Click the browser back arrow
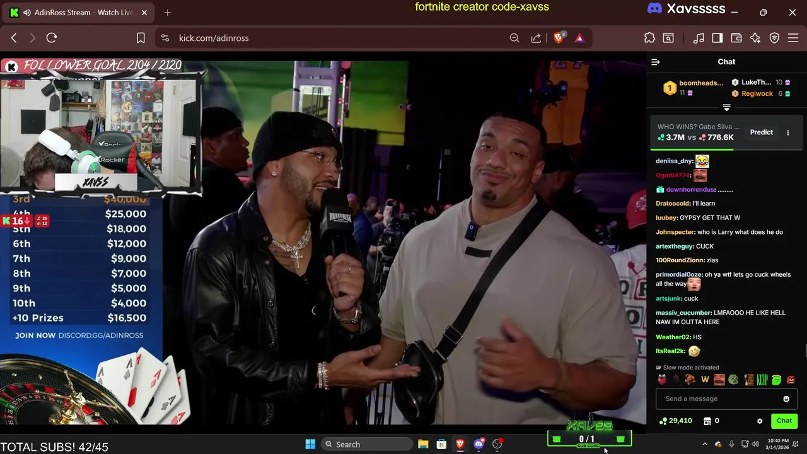Image resolution: width=807 pixels, height=454 pixels. [x=14, y=38]
